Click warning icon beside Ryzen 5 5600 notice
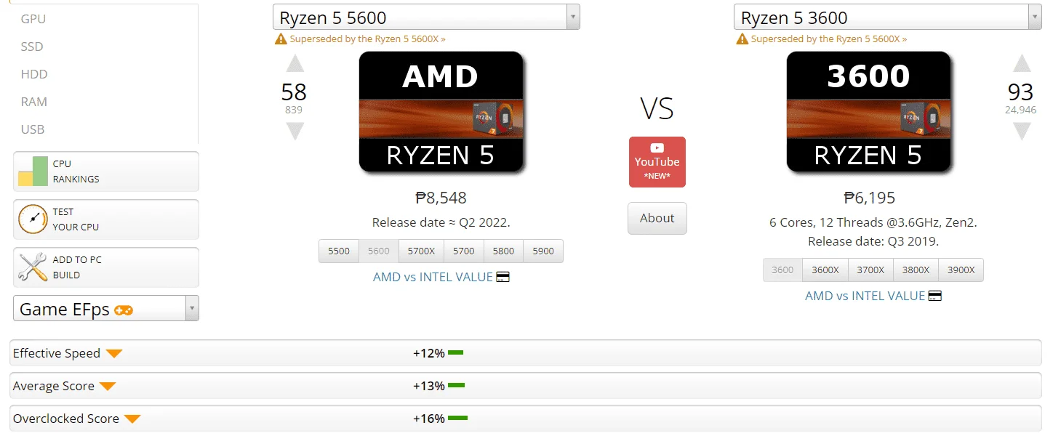This screenshot has width=1053, height=436. (281, 39)
